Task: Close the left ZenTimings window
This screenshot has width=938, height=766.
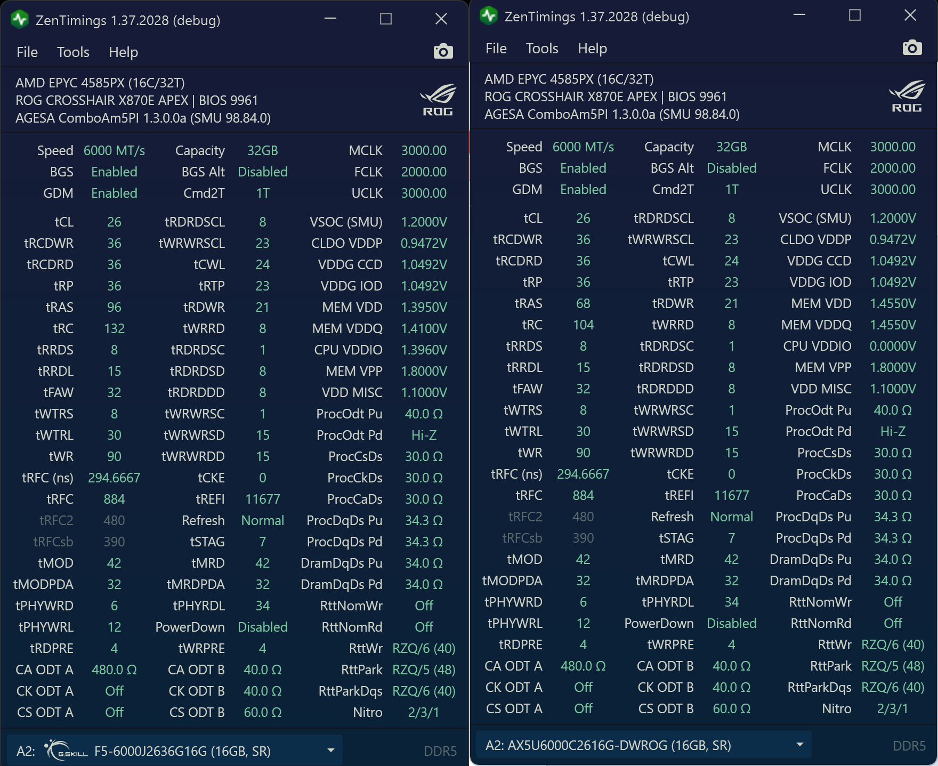Action: [441, 19]
